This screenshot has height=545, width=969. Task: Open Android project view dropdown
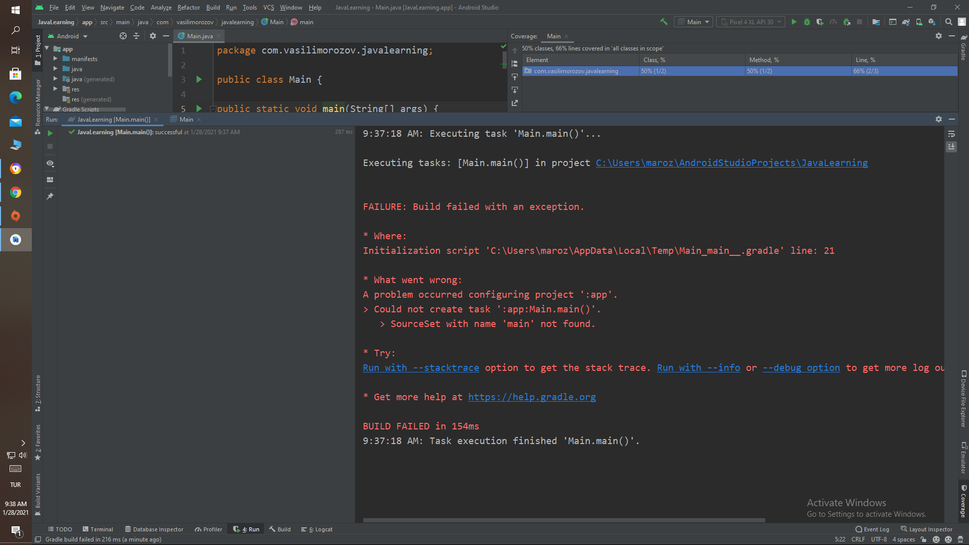click(x=68, y=36)
